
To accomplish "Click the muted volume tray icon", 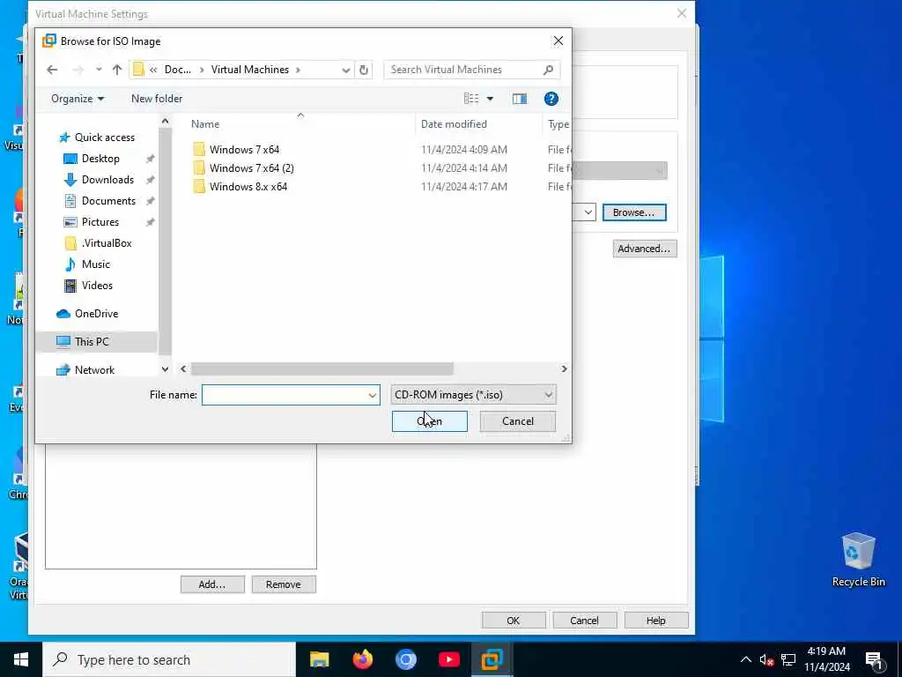I will tap(766, 660).
